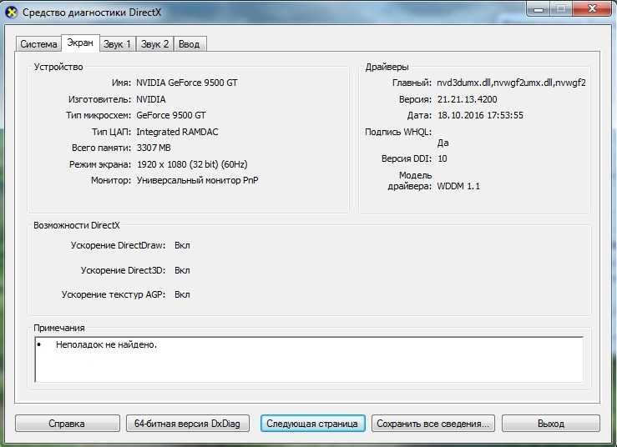Select the device name NVIDIA GeForce 9500 GT
This screenshot has height=447, width=617.
(187, 83)
